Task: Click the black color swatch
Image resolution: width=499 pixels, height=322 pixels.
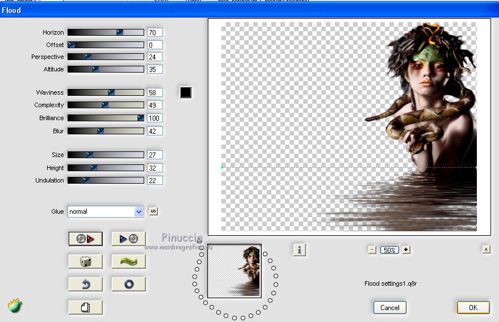Action: [186, 92]
